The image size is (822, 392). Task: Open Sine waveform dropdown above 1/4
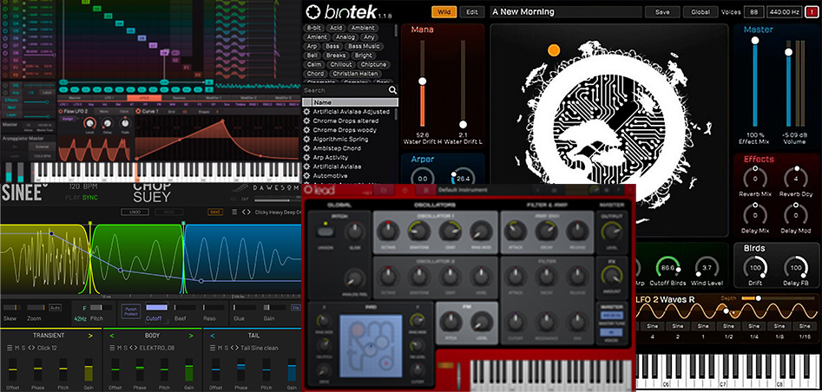753,326
